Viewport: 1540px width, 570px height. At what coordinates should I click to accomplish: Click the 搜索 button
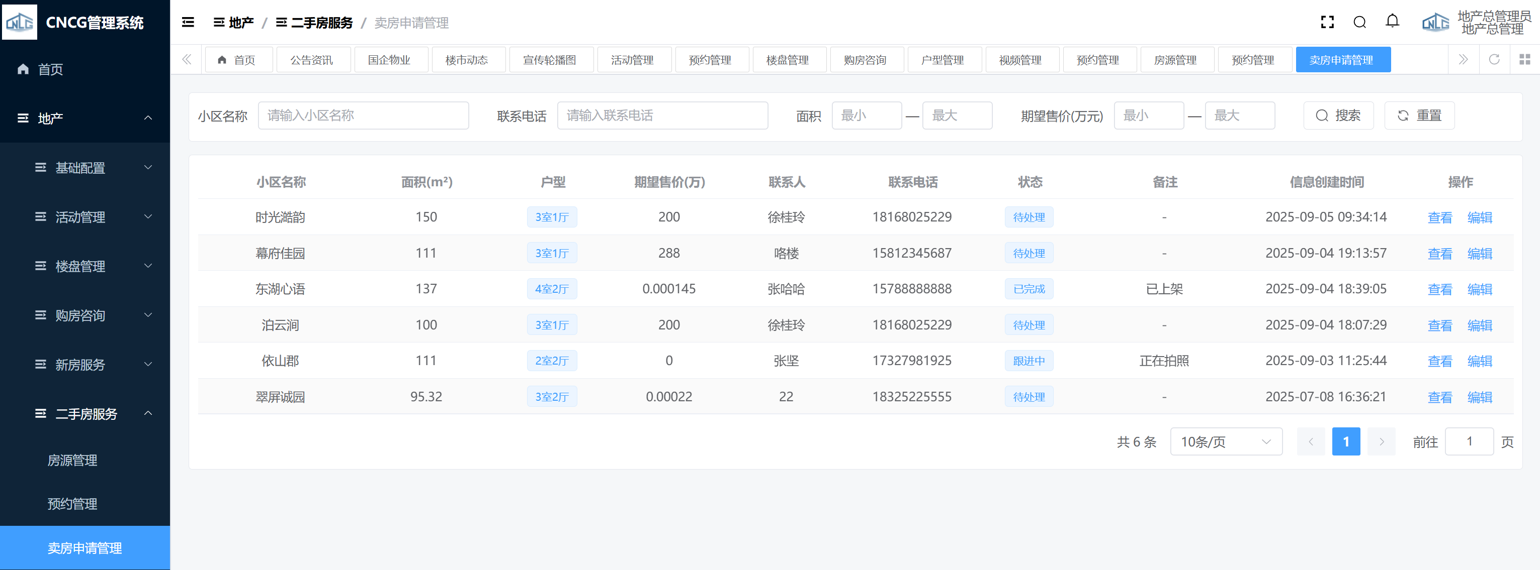(x=1338, y=115)
